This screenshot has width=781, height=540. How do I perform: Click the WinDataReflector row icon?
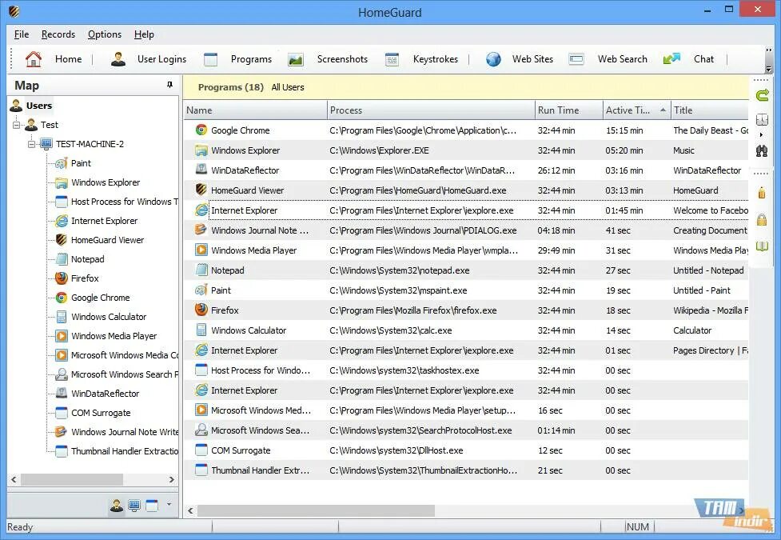201,170
